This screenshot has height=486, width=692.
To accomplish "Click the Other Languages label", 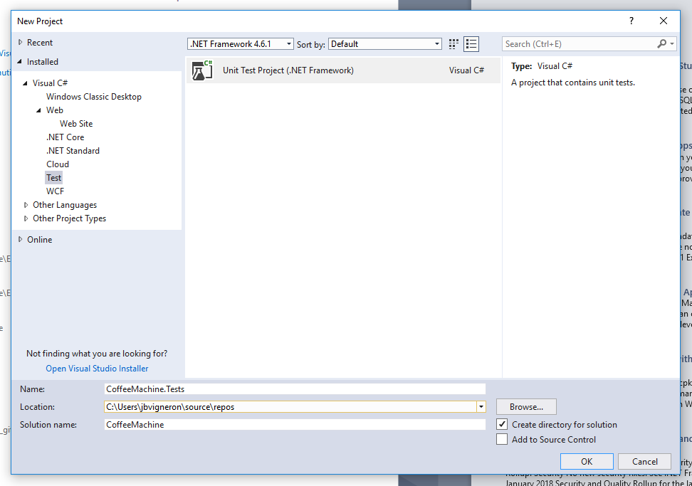I will click(x=65, y=205).
